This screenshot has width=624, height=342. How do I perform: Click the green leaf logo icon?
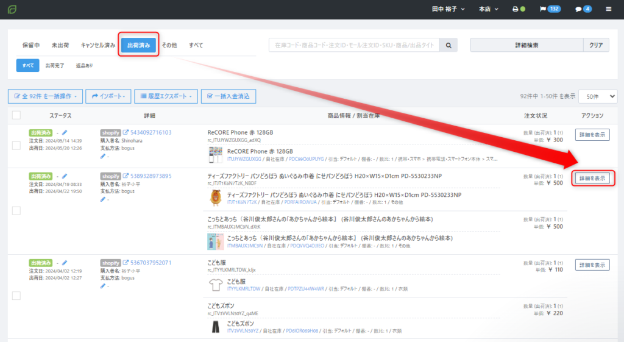[x=12, y=9]
